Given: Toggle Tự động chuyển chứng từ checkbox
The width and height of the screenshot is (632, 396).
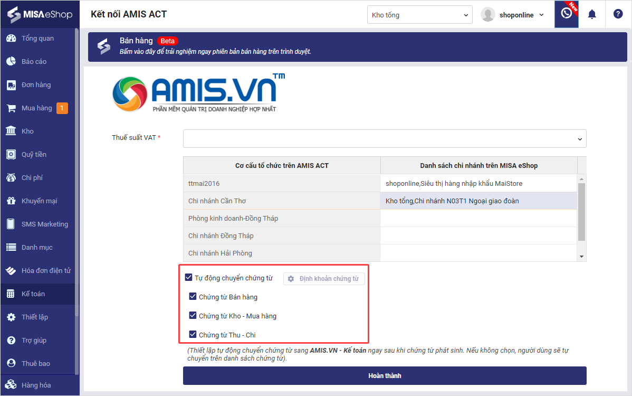Looking at the screenshot, I should coord(189,277).
